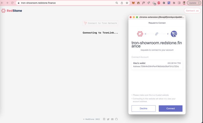Screen dimensions: 203x123
Task: Open RedStone Discord chat footer icon
Action: [104, 119]
